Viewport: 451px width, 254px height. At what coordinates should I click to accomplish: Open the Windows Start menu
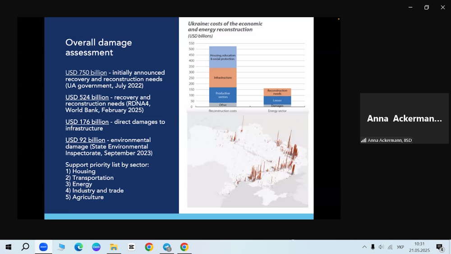click(8, 247)
